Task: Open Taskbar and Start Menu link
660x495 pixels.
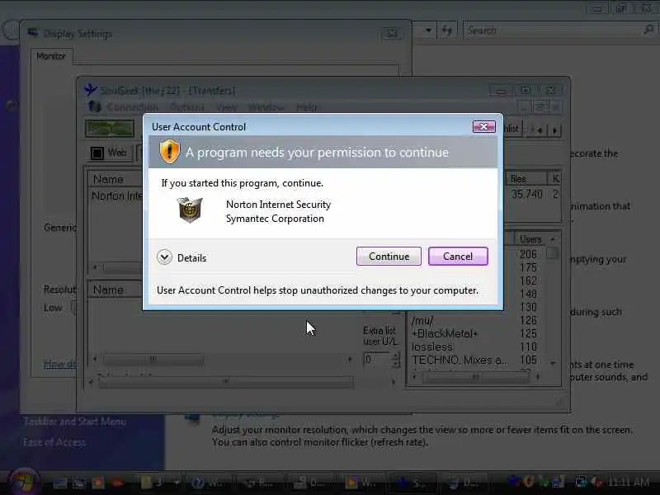Action: tap(75, 422)
